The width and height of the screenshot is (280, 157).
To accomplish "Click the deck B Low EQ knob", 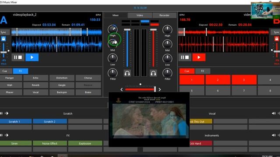I will (x=167, y=58).
